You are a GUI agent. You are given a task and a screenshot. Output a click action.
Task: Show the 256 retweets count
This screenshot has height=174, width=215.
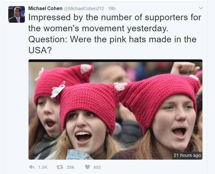(x=70, y=167)
